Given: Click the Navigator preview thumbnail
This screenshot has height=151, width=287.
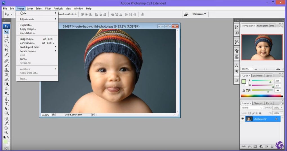Looking at the screenshot, I should point(262,47).
